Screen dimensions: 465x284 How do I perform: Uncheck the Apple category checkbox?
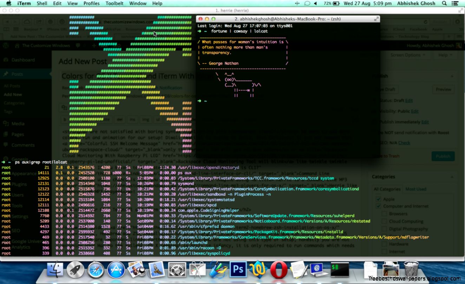click(x=379, y=198)
